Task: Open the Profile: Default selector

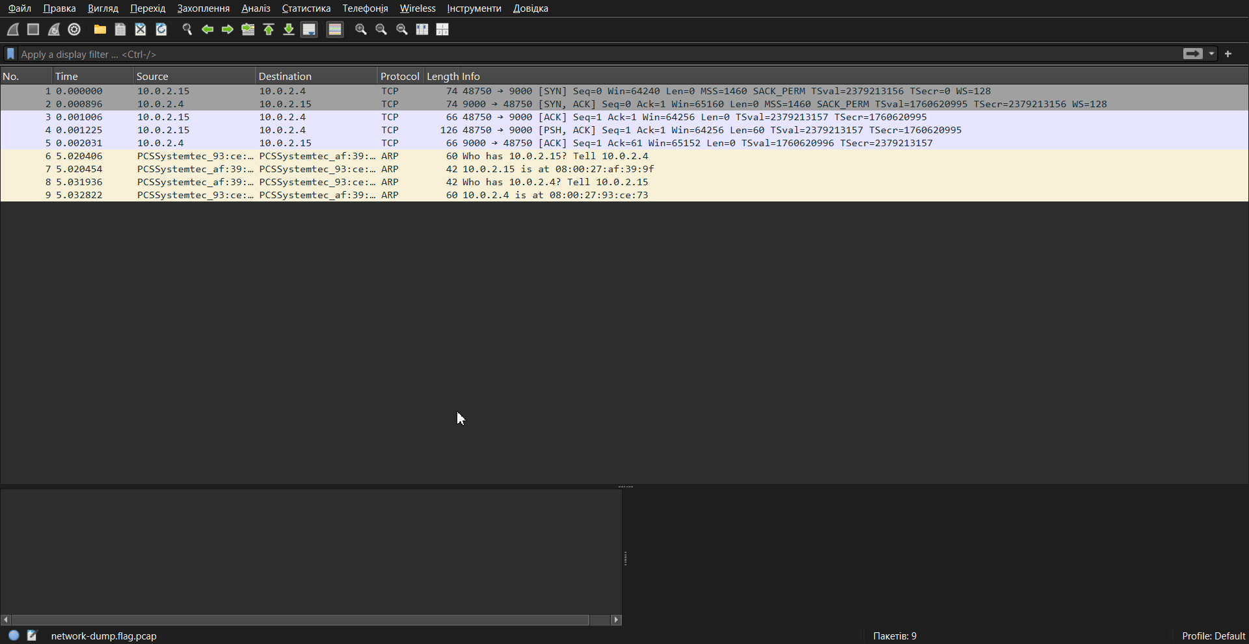Action: pos(1213,636)
